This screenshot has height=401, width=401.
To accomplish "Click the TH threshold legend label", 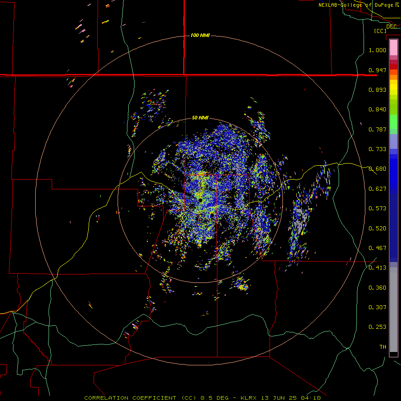I will tap(383, 347).
